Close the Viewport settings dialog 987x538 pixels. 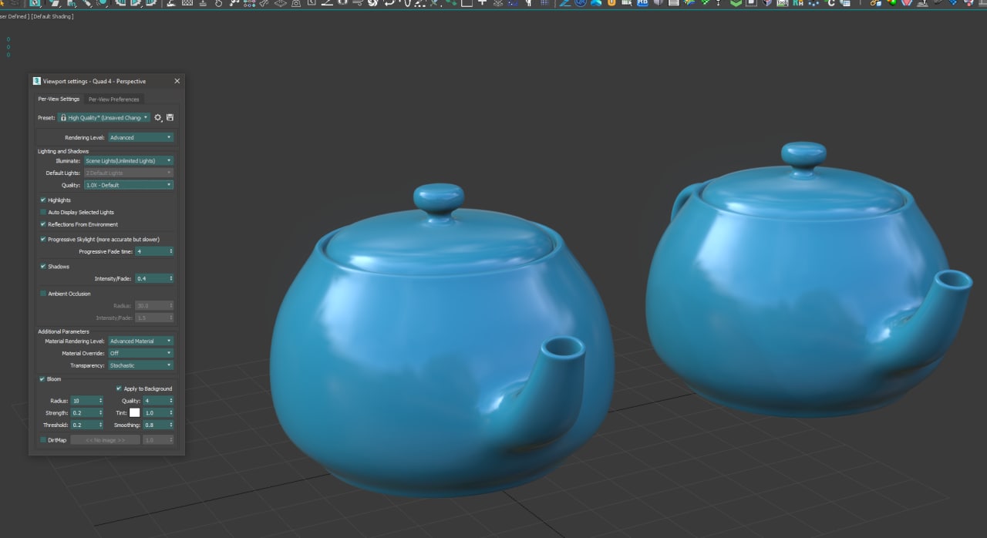coord(177,81)
